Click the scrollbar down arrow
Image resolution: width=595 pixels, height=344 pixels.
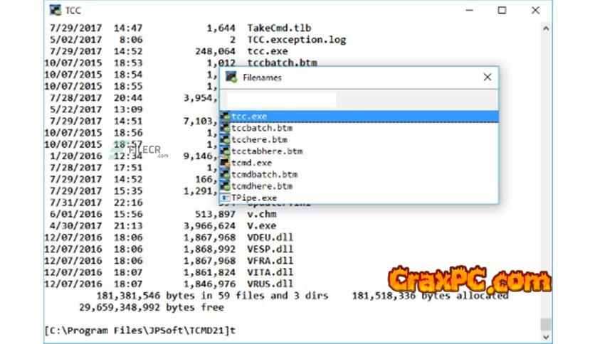coord(546,337)
